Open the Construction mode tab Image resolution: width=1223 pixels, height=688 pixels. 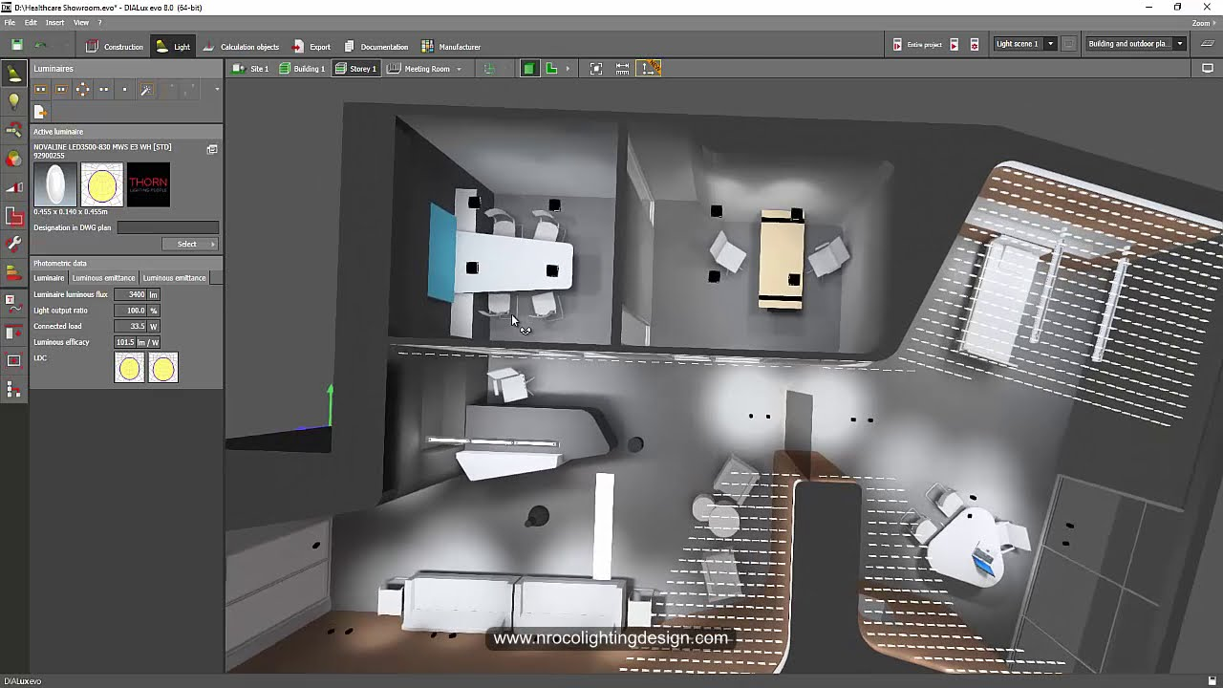[x=114, y=46]
